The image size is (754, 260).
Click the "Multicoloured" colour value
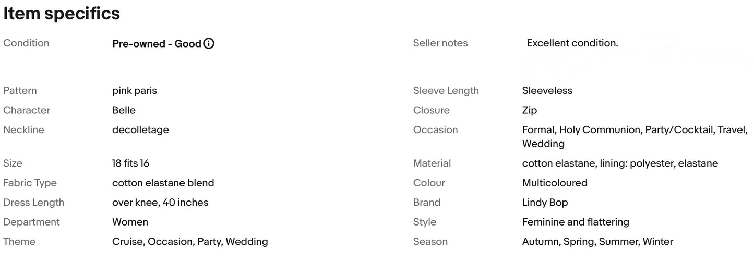(555, 183)
